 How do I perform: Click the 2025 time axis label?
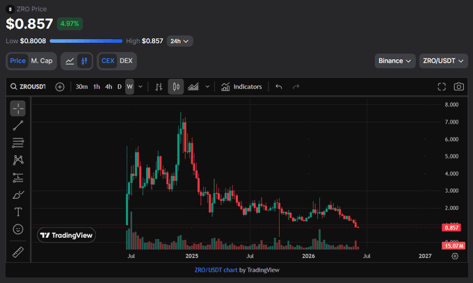click(192, 256)
